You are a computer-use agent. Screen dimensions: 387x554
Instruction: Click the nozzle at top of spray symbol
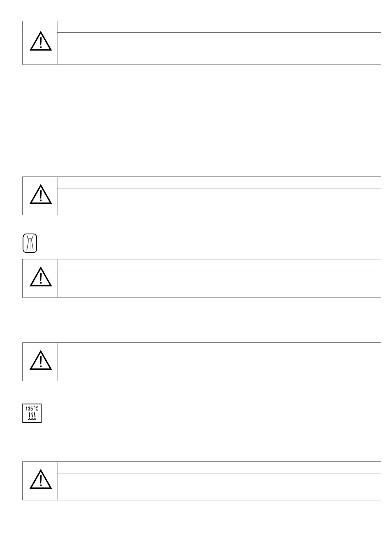point(30,237)
